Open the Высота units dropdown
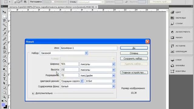194x109 pixels. pos(98,70)
